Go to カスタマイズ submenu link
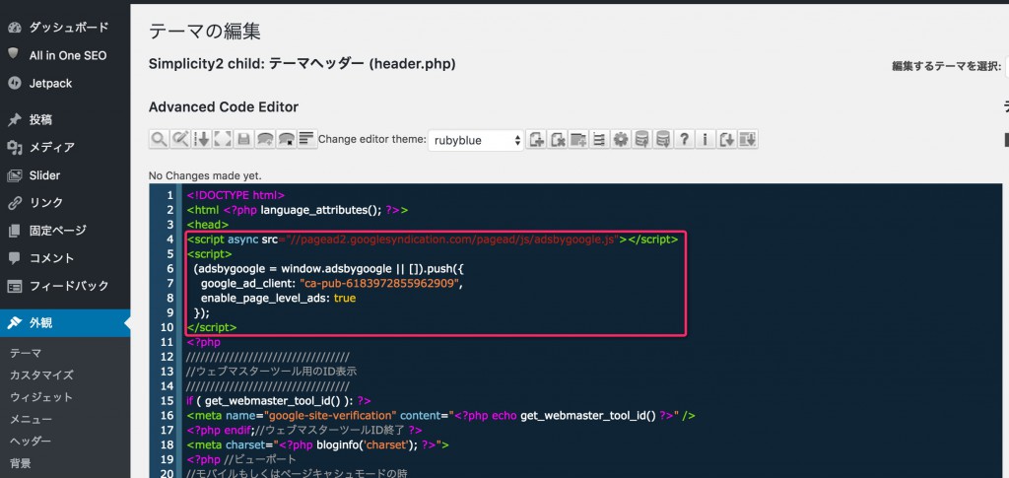This screenshot has height=478, width=1009. [41, 376]
